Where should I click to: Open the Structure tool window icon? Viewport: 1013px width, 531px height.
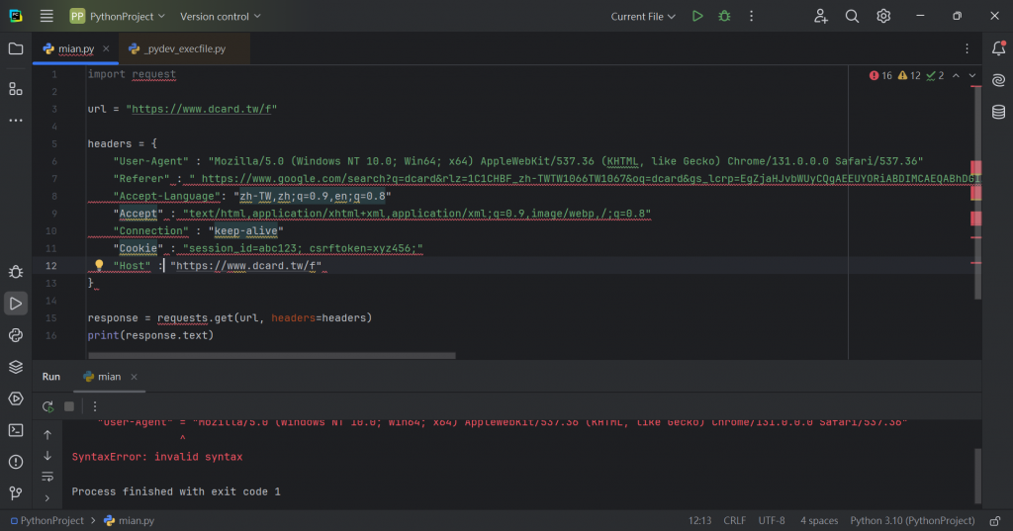pyautogui.click(x=16, y=89)
